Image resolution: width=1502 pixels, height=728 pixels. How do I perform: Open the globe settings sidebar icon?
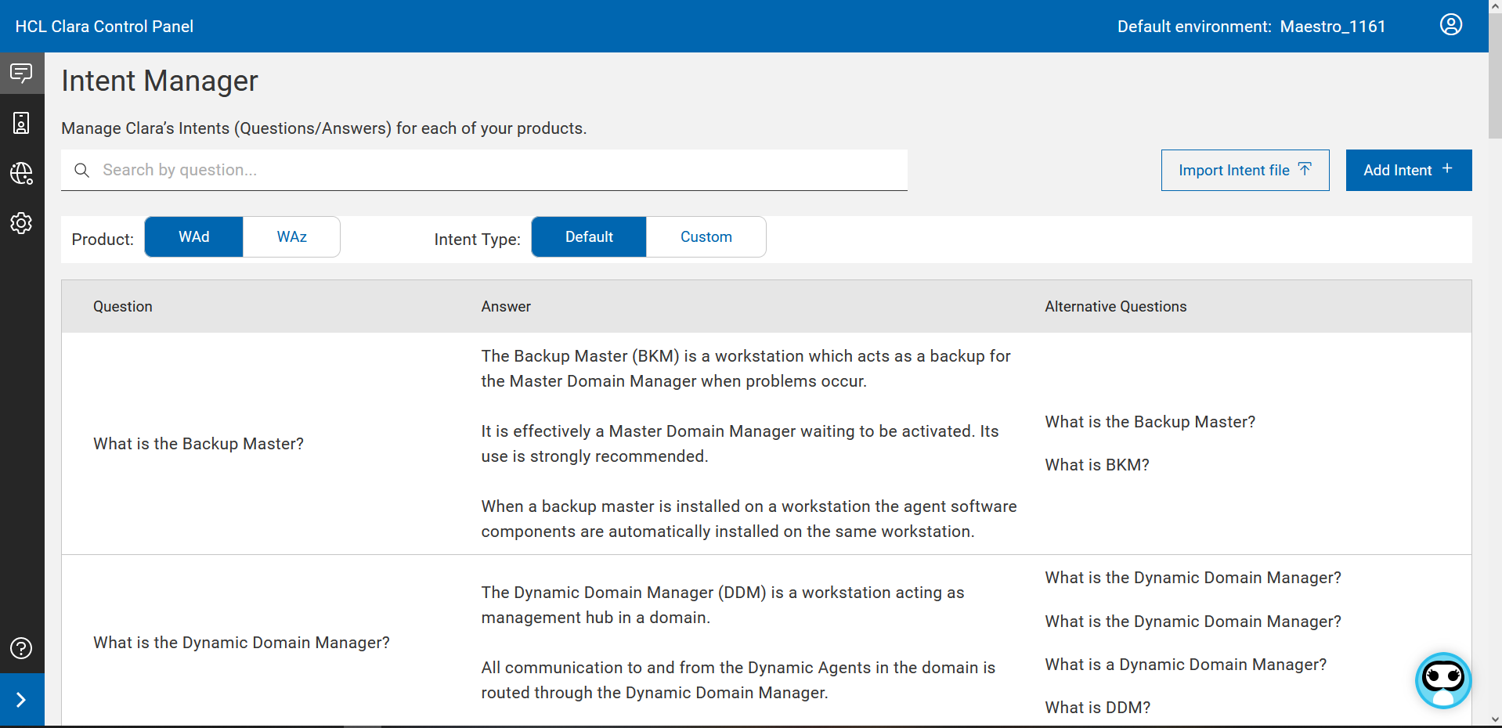[21, 173]
